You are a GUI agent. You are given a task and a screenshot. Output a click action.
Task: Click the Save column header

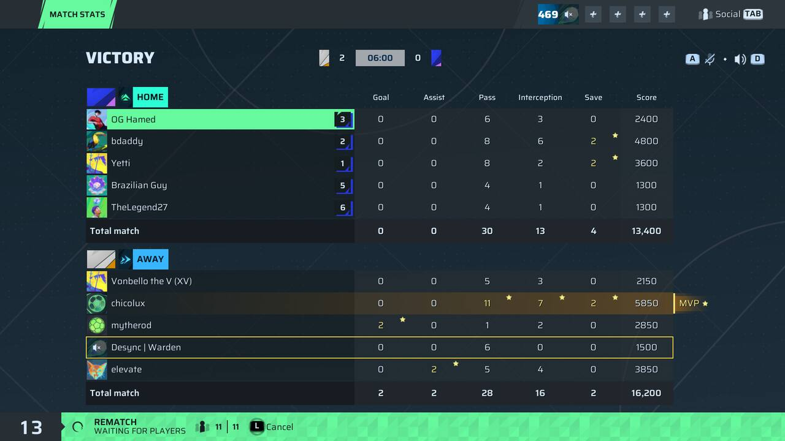coord(593,97)
